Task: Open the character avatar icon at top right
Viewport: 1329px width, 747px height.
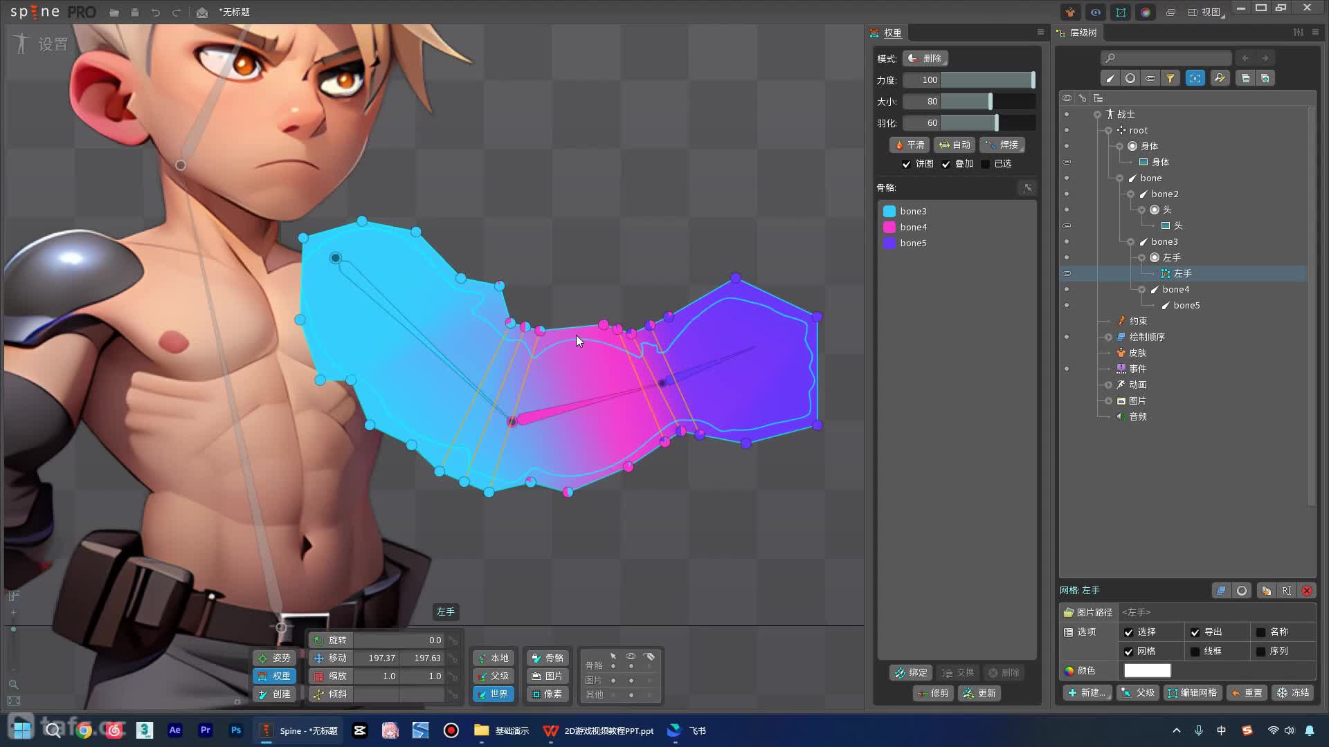Action: pyautogui.click(x=1071, y=12)
